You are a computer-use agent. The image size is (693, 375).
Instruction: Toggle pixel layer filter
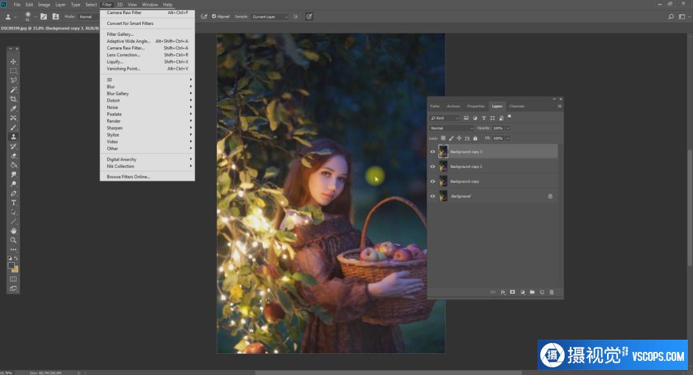pos(466,118)
